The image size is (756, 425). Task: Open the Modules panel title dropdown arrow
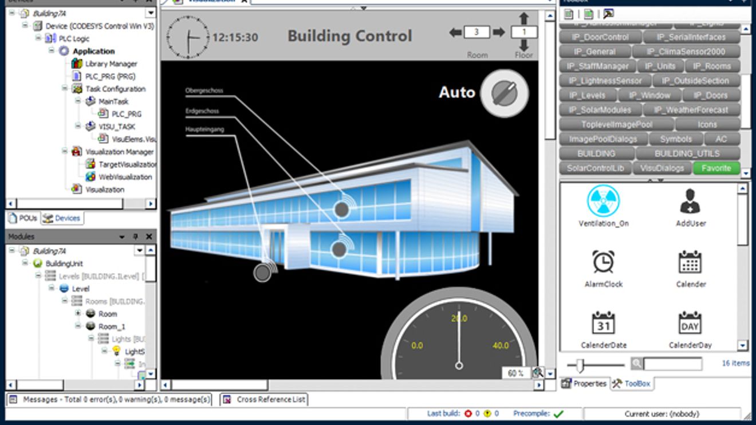point(122,237)
